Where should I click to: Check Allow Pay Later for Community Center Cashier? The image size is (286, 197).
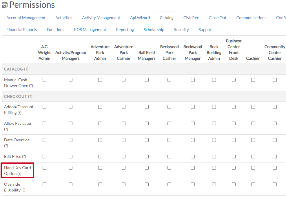coord(275,124)
